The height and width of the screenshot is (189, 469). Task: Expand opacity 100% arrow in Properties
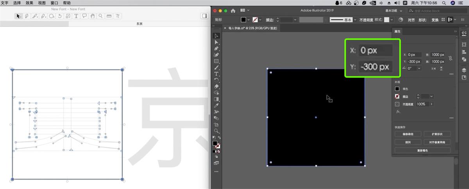431,104
